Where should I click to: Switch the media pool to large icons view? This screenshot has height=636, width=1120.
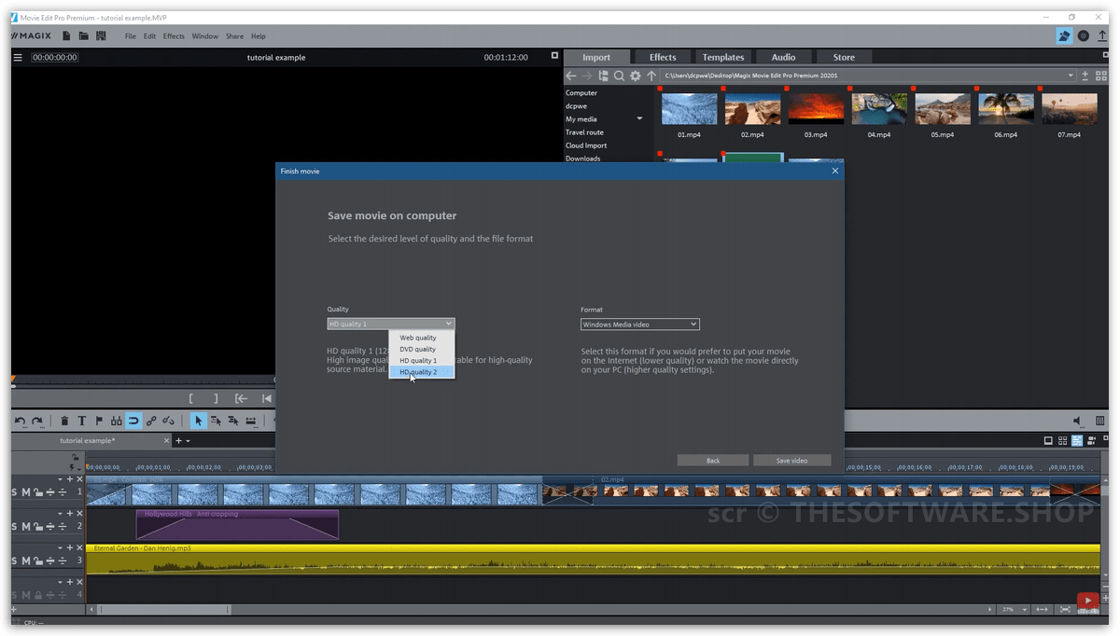click(1100, 76)
